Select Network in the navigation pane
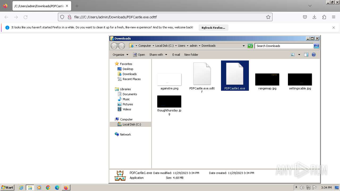Screen dimensions: 340x191 [x=125, y=134]
